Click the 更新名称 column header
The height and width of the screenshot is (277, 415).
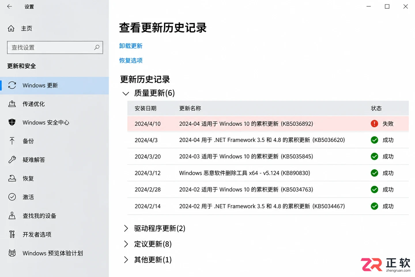coord(190,108)
